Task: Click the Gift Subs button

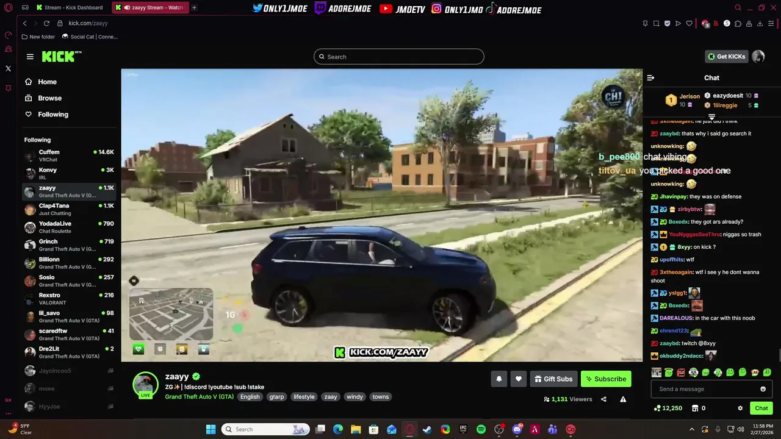Action: click(x=553, y=379)
